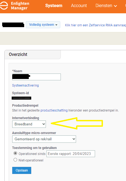Select the Operationeel sinds radio button

pyautogui.click(x=15, y=153)
